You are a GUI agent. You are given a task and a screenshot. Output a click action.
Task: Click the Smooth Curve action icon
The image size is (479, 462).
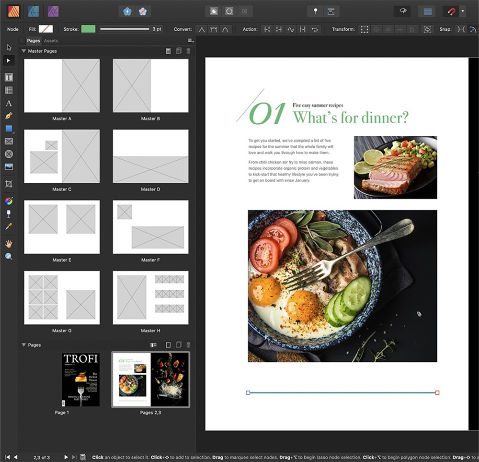[291, 29]
